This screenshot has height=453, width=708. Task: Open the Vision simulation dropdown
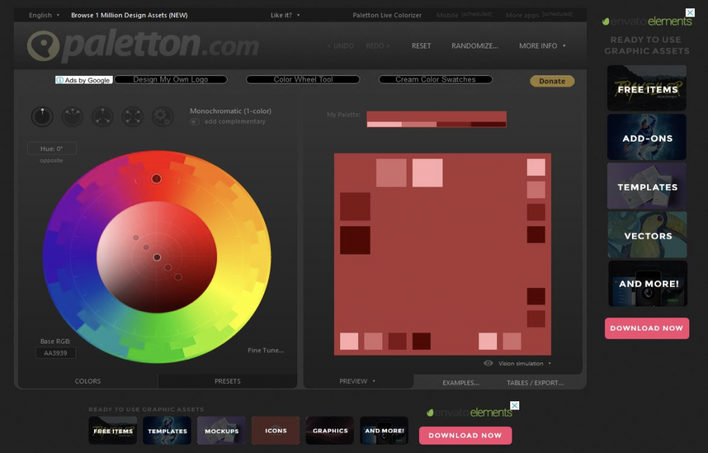point(525,364)
